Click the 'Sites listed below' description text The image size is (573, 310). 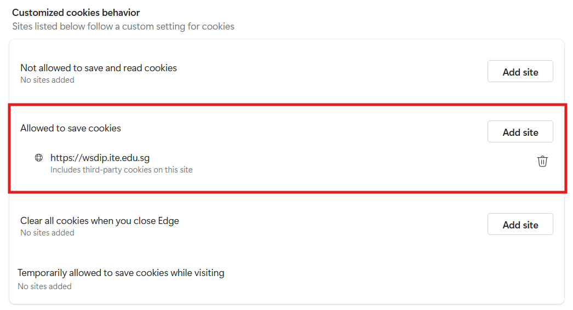coord(123,26)
